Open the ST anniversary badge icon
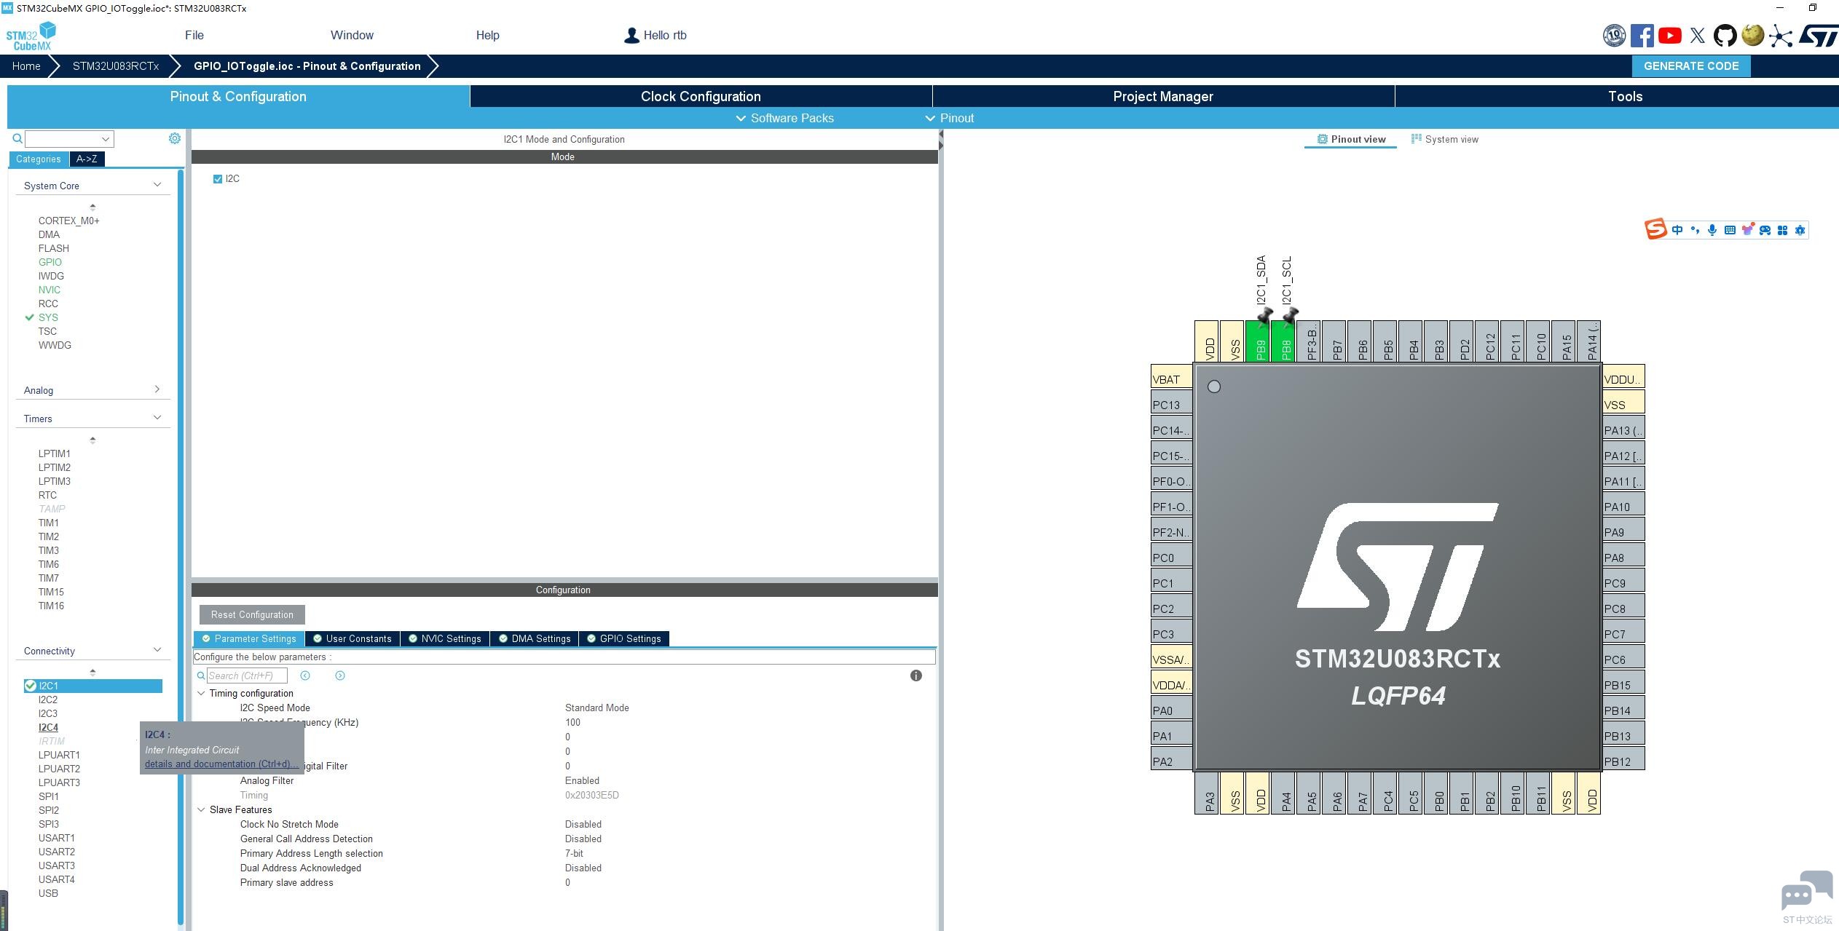Screen dimensions: 1839x931 point(1614,35)
